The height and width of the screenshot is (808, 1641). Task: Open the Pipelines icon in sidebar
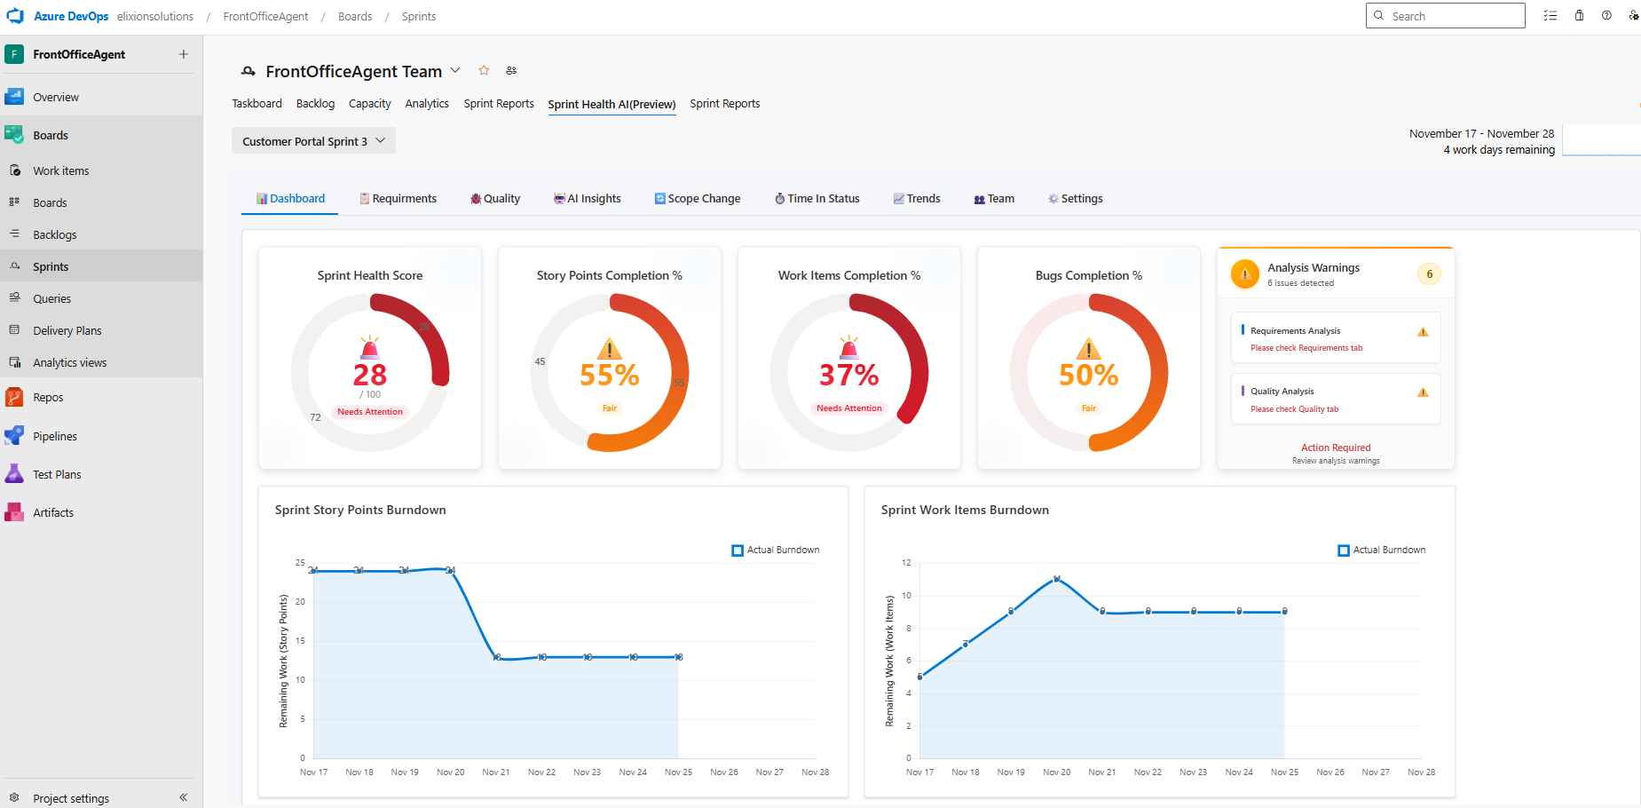(x=14, y=436)
